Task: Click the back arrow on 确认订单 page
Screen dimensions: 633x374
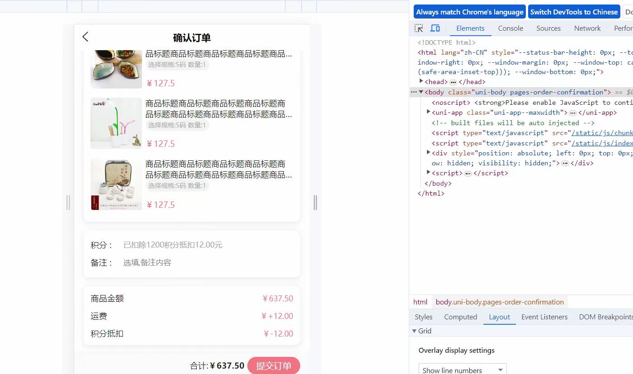Action: (x=85, y=37)
